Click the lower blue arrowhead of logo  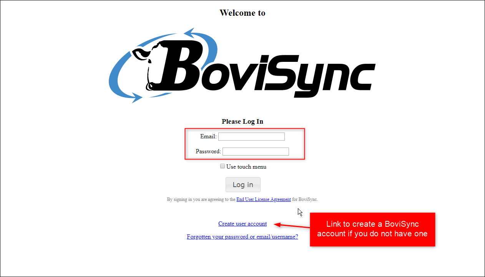pos(135,96)
